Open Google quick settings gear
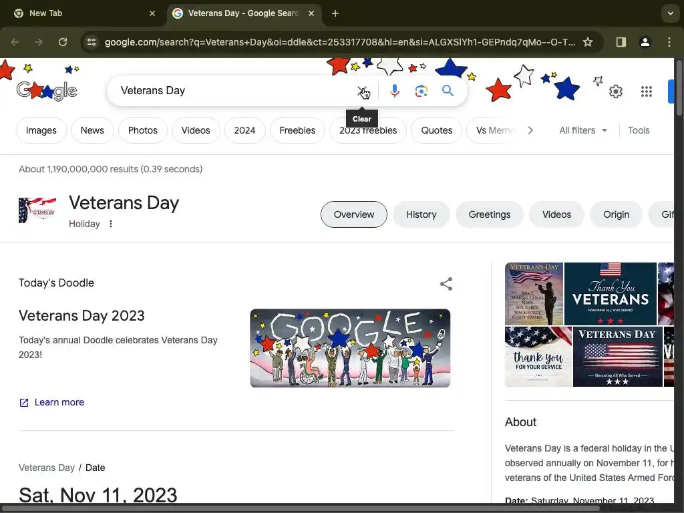 click(x=615, y=92)
